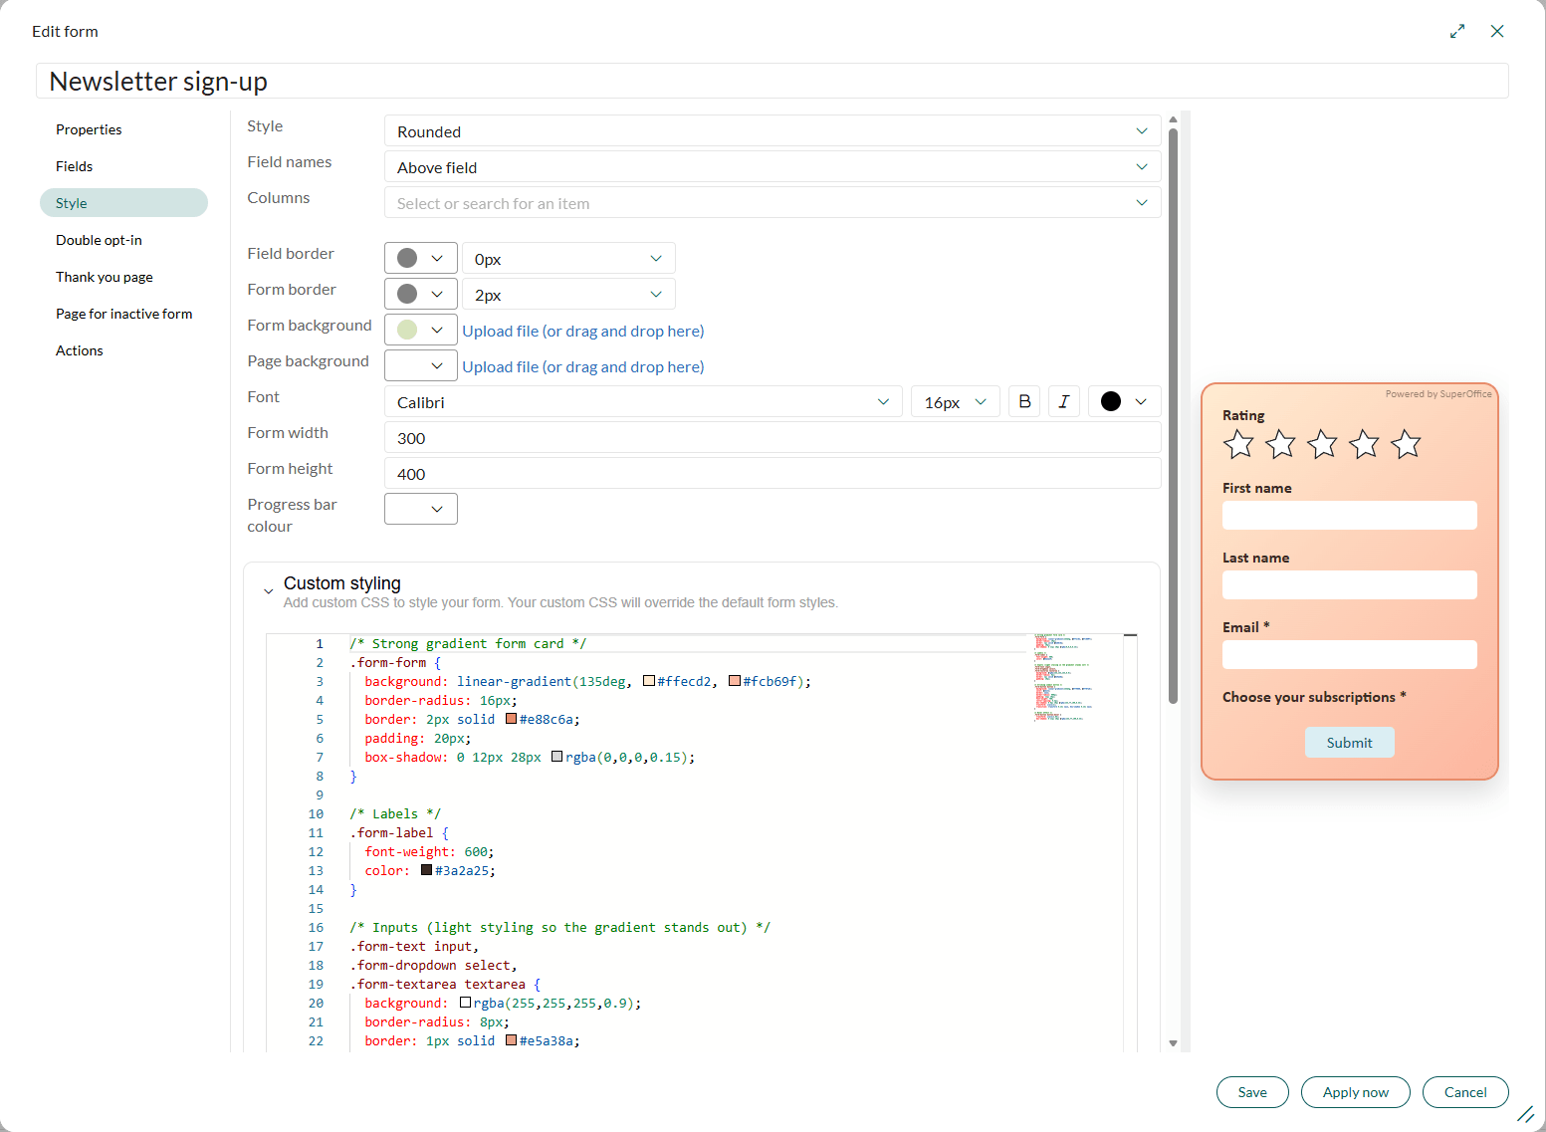The width and height of the screenshot is (1546, 1132).
Task: Toggle bold font styling
Action: click(1023, 401)
